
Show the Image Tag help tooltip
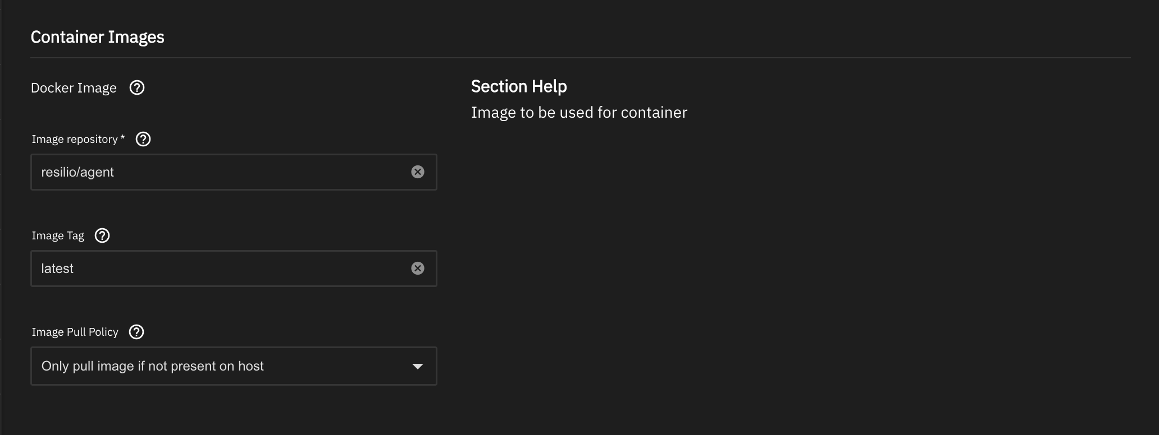pos(102,235)
